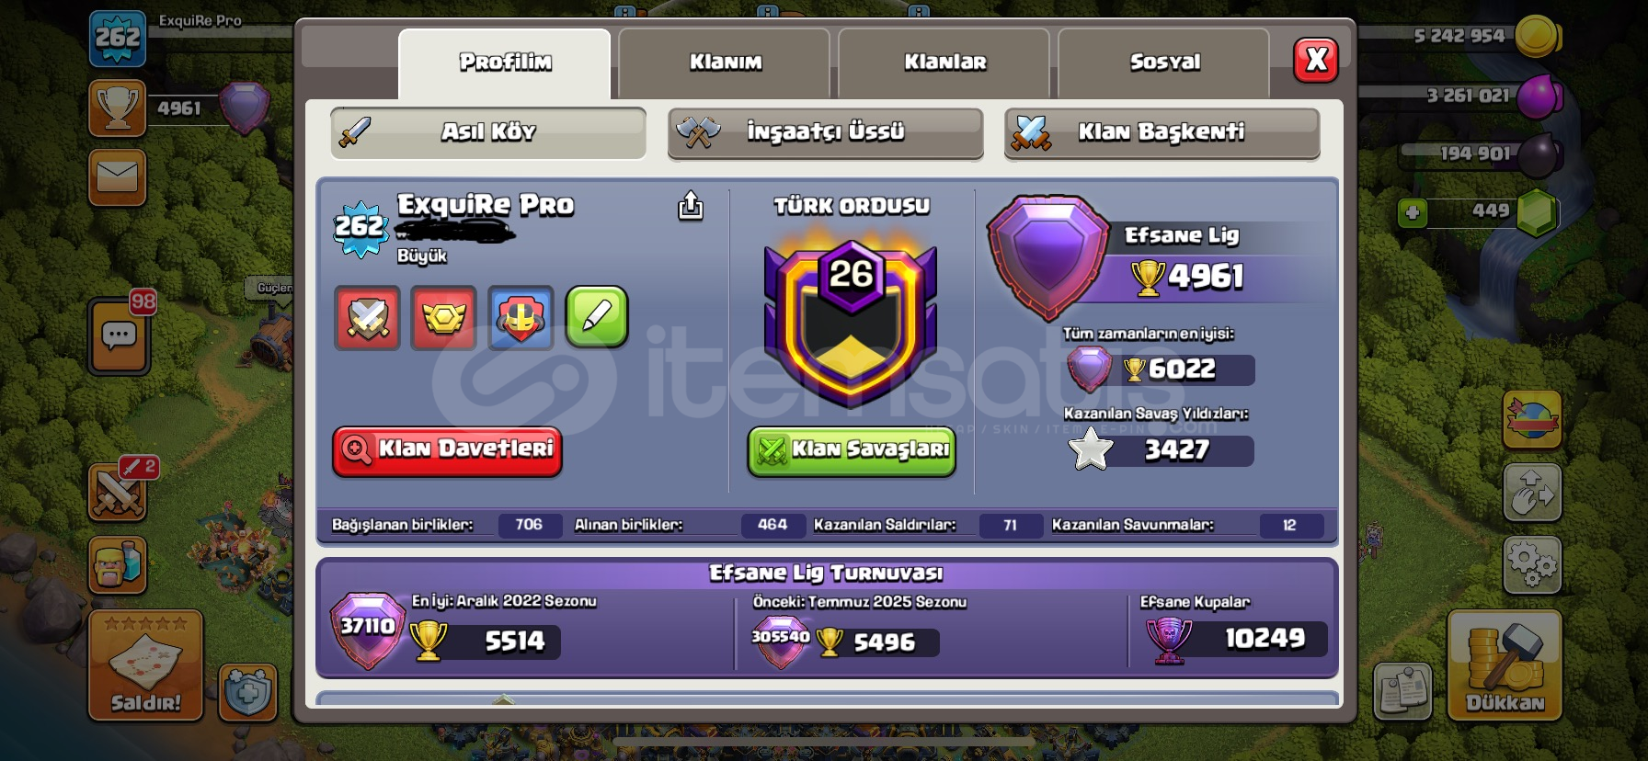Open the Klan Savaşları button
This screenshot has width=1648, height=761.
tap(852, 450)
